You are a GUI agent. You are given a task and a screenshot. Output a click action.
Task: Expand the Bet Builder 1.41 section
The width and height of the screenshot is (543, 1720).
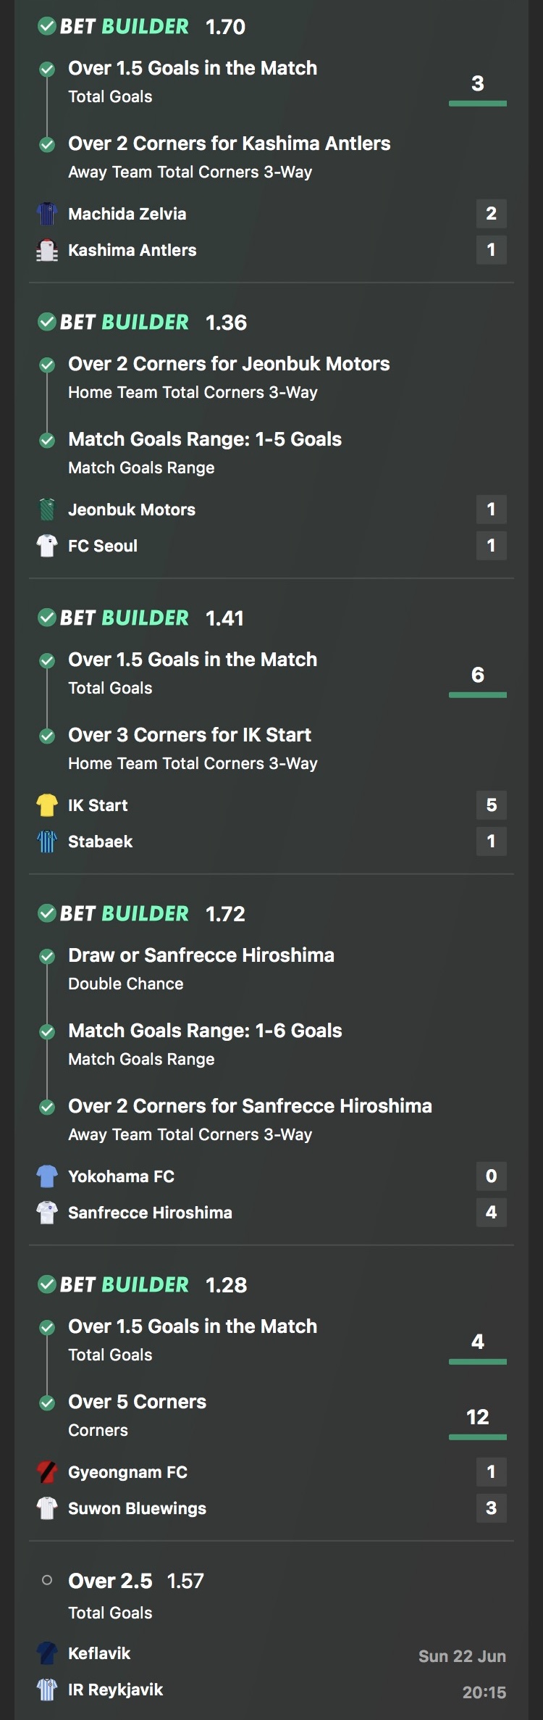(x=140, y=618)
